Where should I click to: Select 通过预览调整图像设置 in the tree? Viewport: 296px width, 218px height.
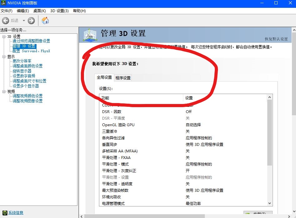(x=31, y=41)
